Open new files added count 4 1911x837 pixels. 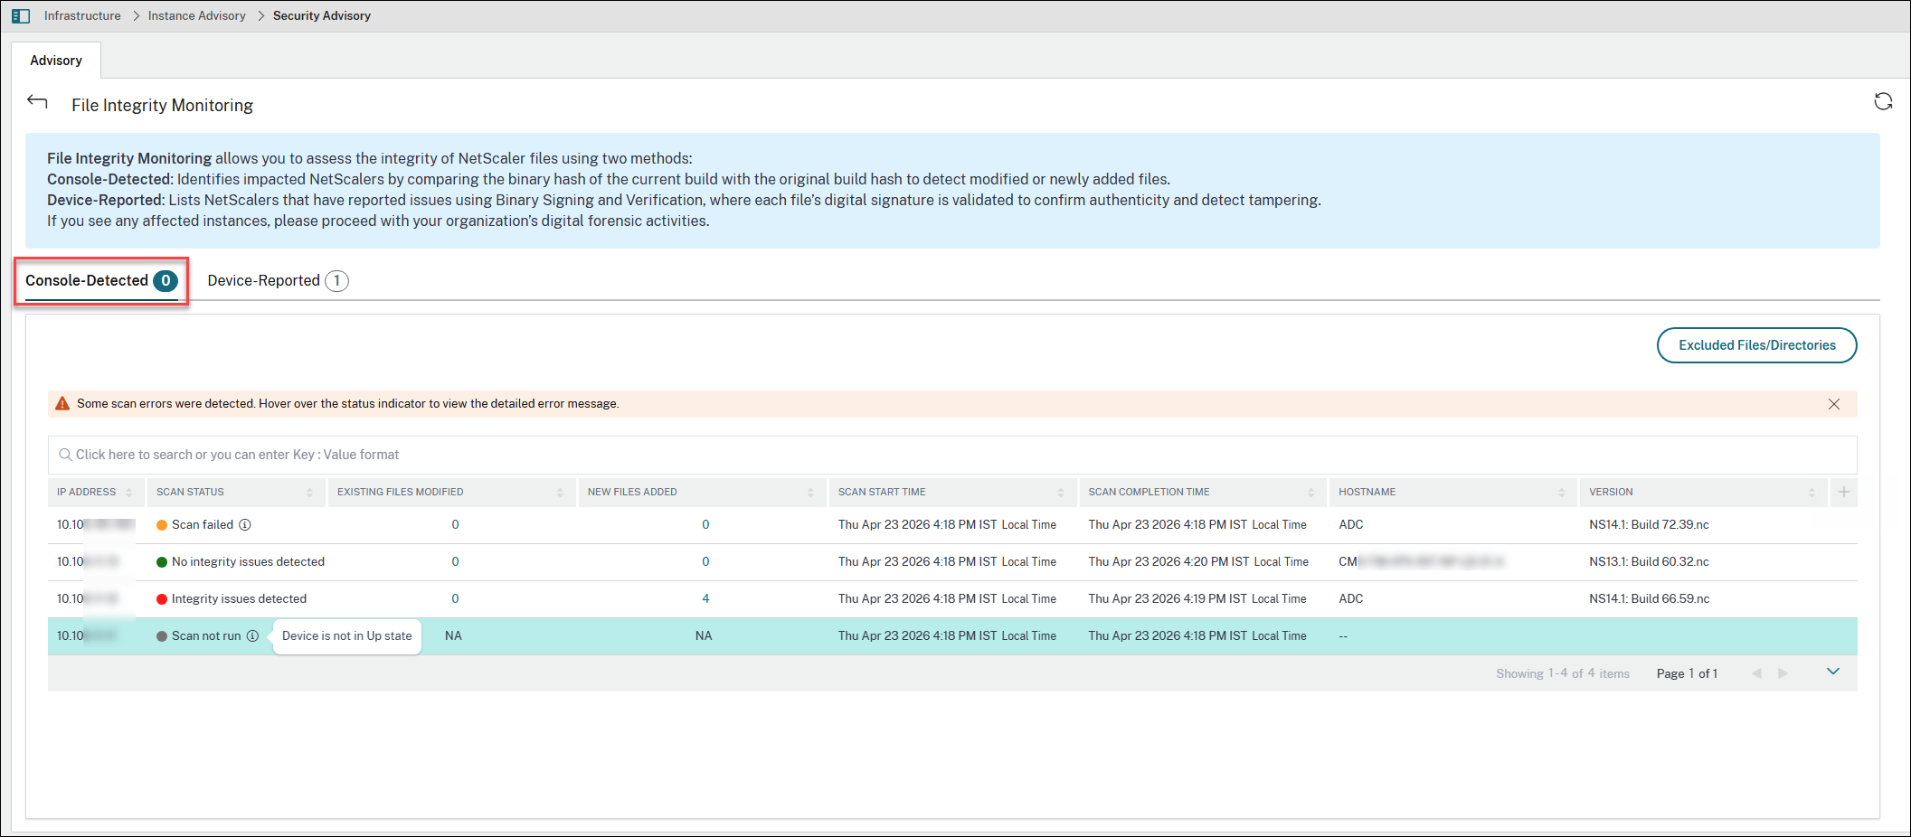click(x=705, y=598)
